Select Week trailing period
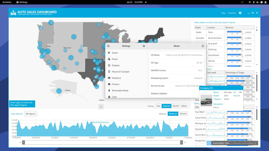The width and height of the screenshot is (269, 151). coord(184,106)
